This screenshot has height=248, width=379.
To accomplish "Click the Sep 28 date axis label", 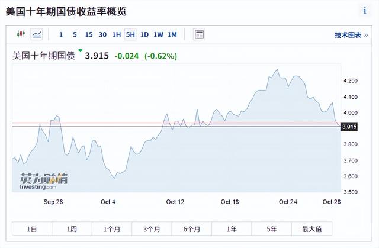I will pyautogui.click(x=53, y=202).
